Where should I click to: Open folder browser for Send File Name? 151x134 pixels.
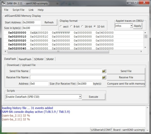click(104, 71)
